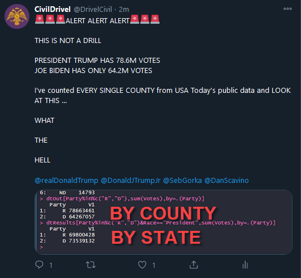
Task: Click the @DrivelCivil handle
Action: click(x=93, y=10)
